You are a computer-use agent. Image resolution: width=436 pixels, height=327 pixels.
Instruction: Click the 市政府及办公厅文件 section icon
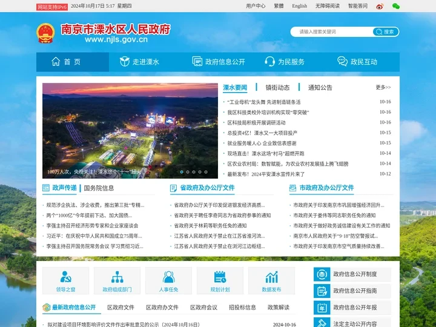tap(293, 188)
